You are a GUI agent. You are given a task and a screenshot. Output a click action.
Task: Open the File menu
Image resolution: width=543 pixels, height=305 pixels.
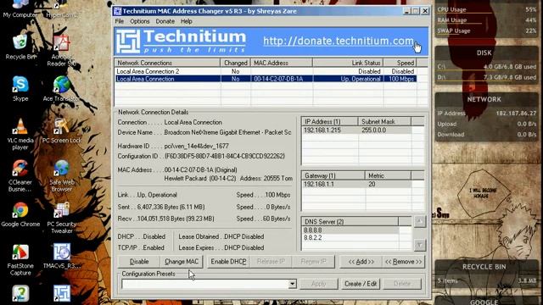(119, 21)
